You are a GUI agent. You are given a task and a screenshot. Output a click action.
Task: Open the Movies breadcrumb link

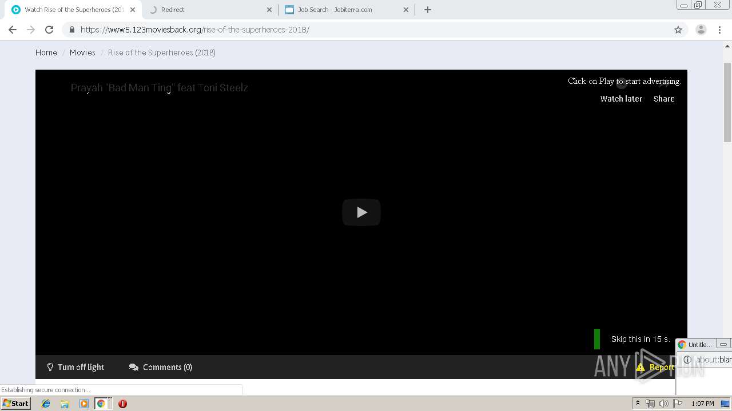[x=82, y=53]
